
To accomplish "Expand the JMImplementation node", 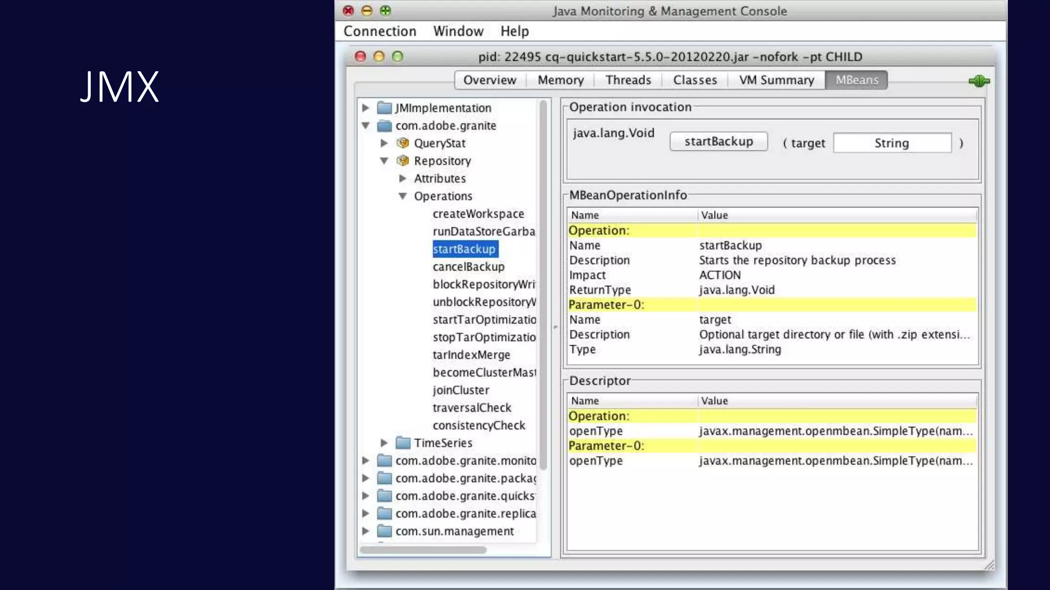I will (x=366, y=108).
